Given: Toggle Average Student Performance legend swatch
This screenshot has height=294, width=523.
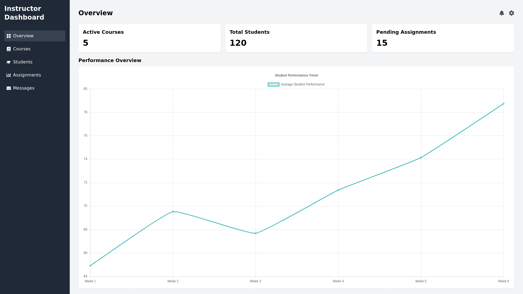Looking at the screenshot, I should (x=273, y=84).
